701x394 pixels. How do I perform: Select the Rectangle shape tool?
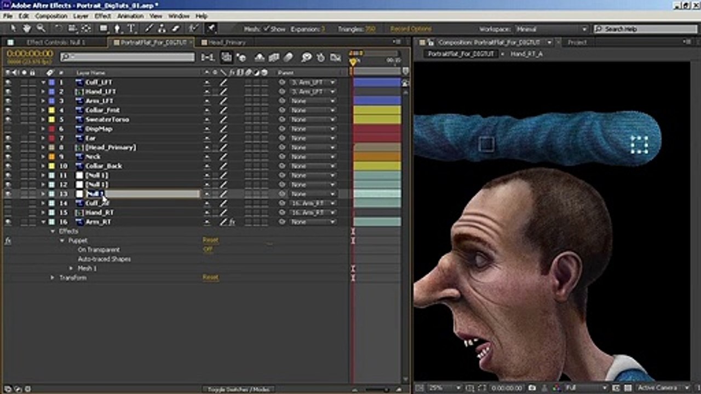coord(103,28)
